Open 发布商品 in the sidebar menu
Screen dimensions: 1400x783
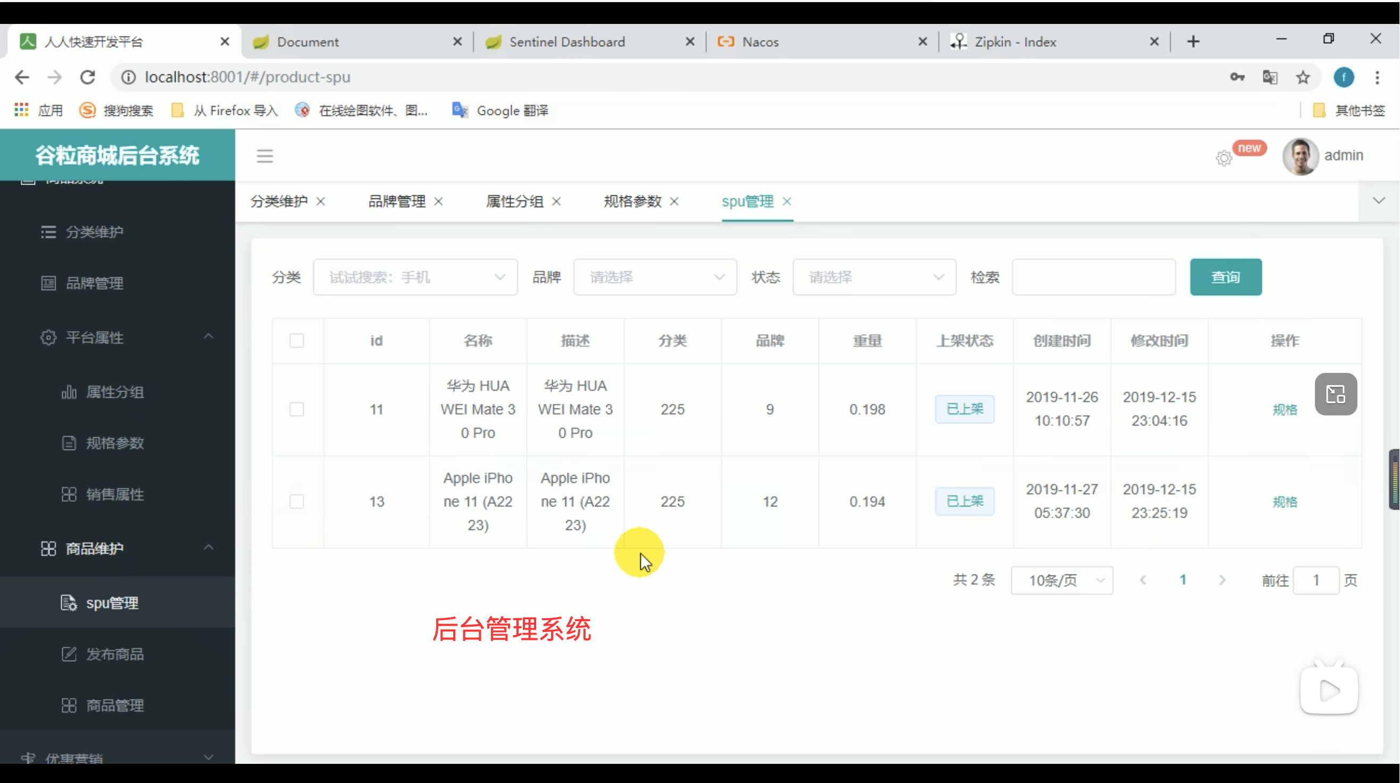tap(115, 654)
